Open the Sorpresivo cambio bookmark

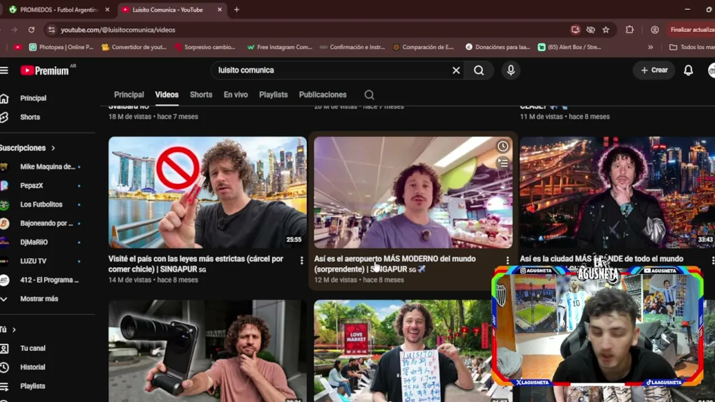[x=205, y=47]
